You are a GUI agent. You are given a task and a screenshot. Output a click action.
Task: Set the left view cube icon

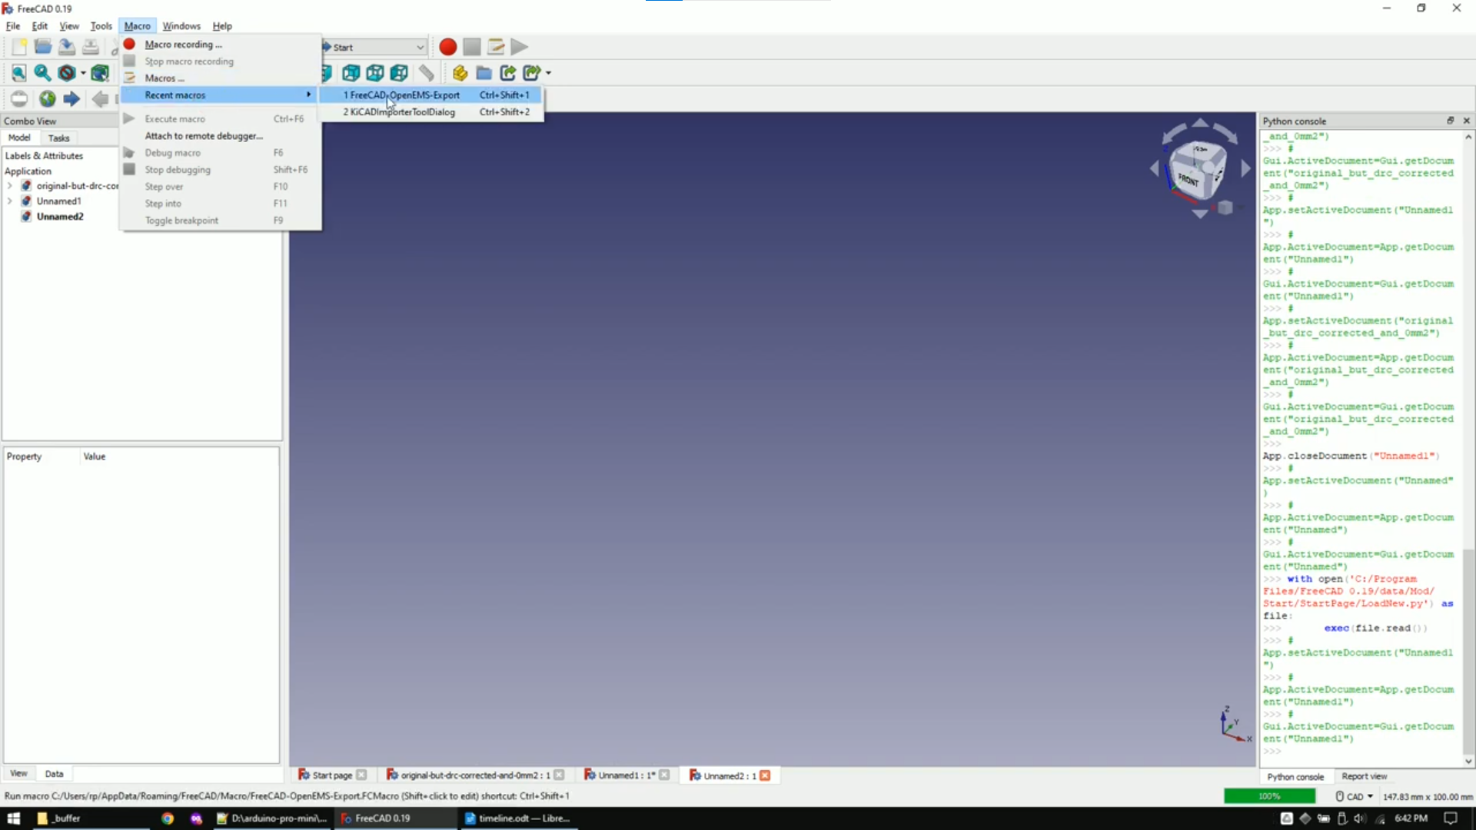(x=399, y=73)
